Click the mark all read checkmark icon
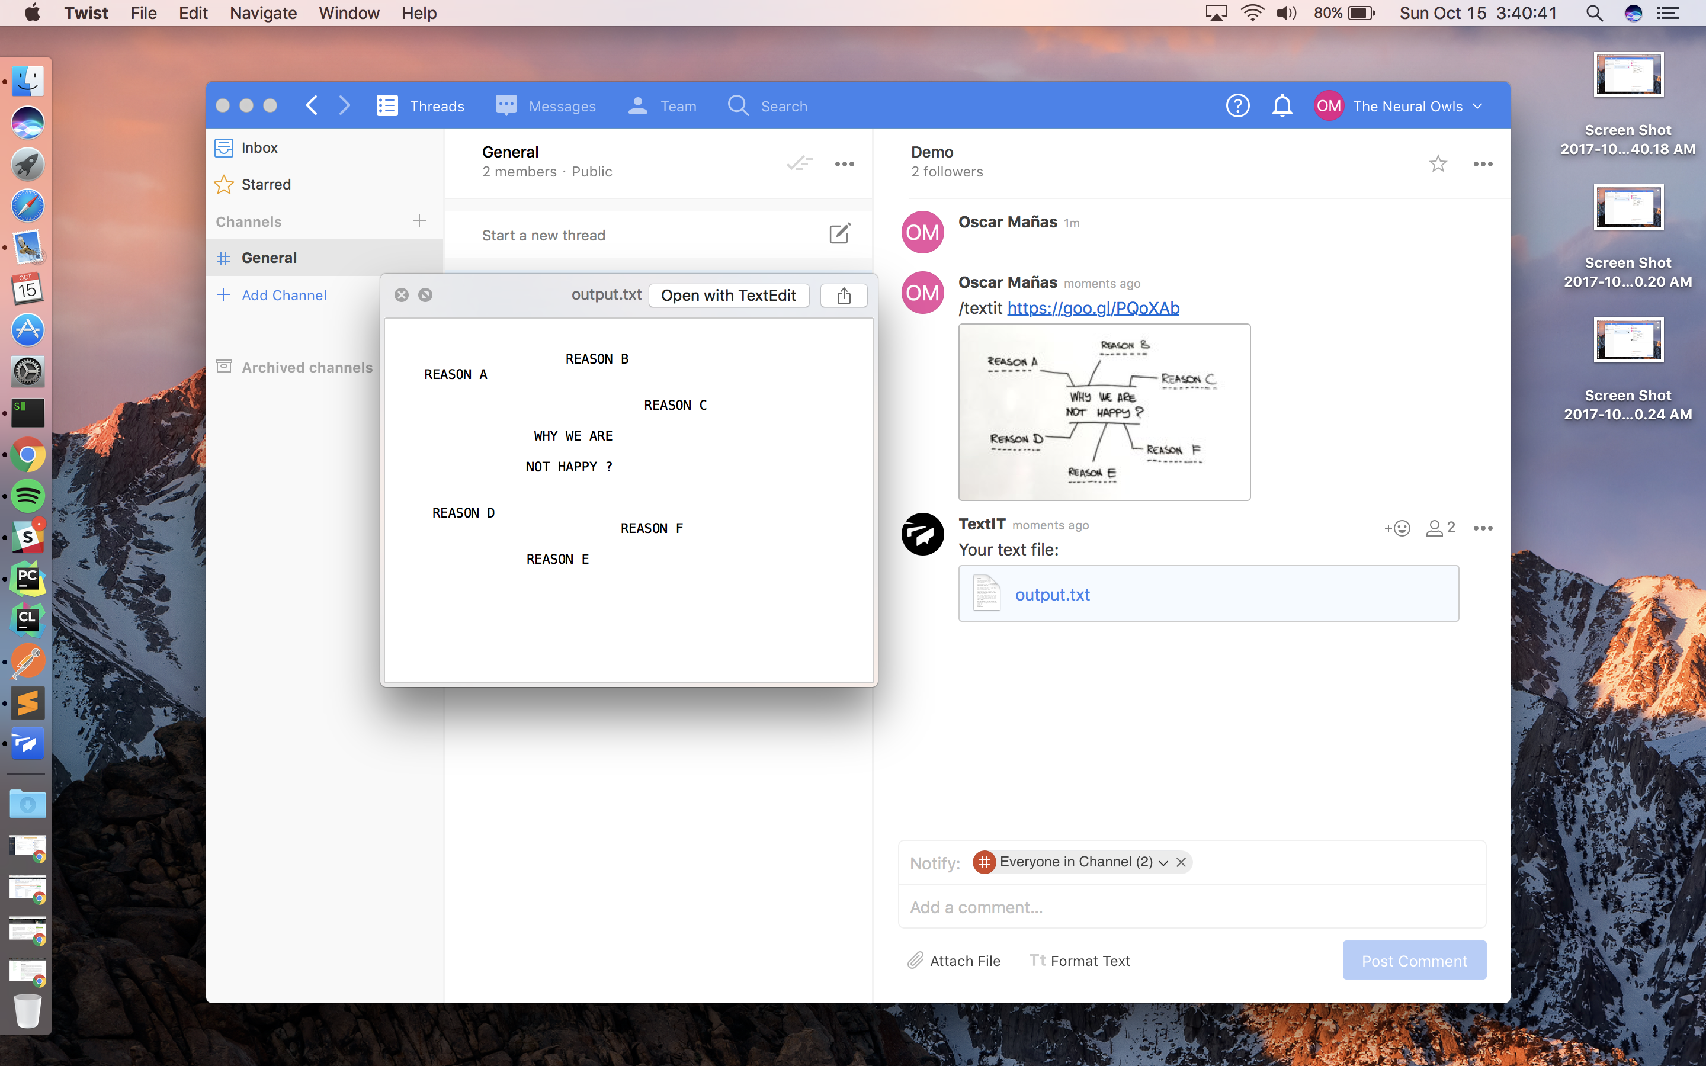 [800, 163]
